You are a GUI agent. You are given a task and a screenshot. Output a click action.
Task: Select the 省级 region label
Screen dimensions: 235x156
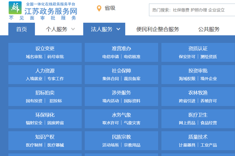pyautogui.click(x=110, y=8)
